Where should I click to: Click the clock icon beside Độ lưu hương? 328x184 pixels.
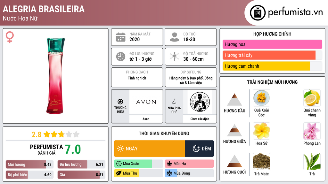click(x=121, y=57)
